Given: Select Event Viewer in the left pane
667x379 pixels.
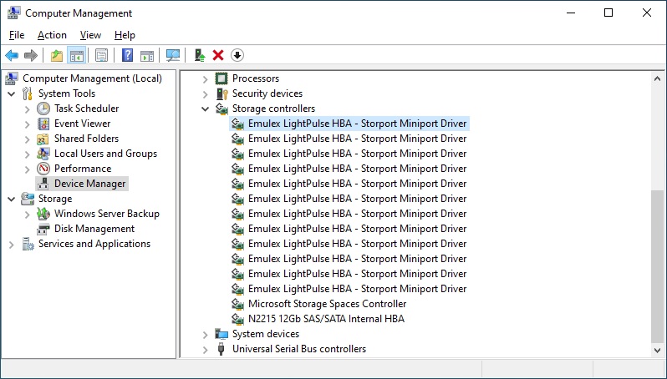Looking at the screenshot, I should tap(82, 124).
